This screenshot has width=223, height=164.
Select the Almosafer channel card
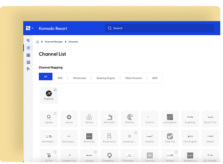pos(109,119)
